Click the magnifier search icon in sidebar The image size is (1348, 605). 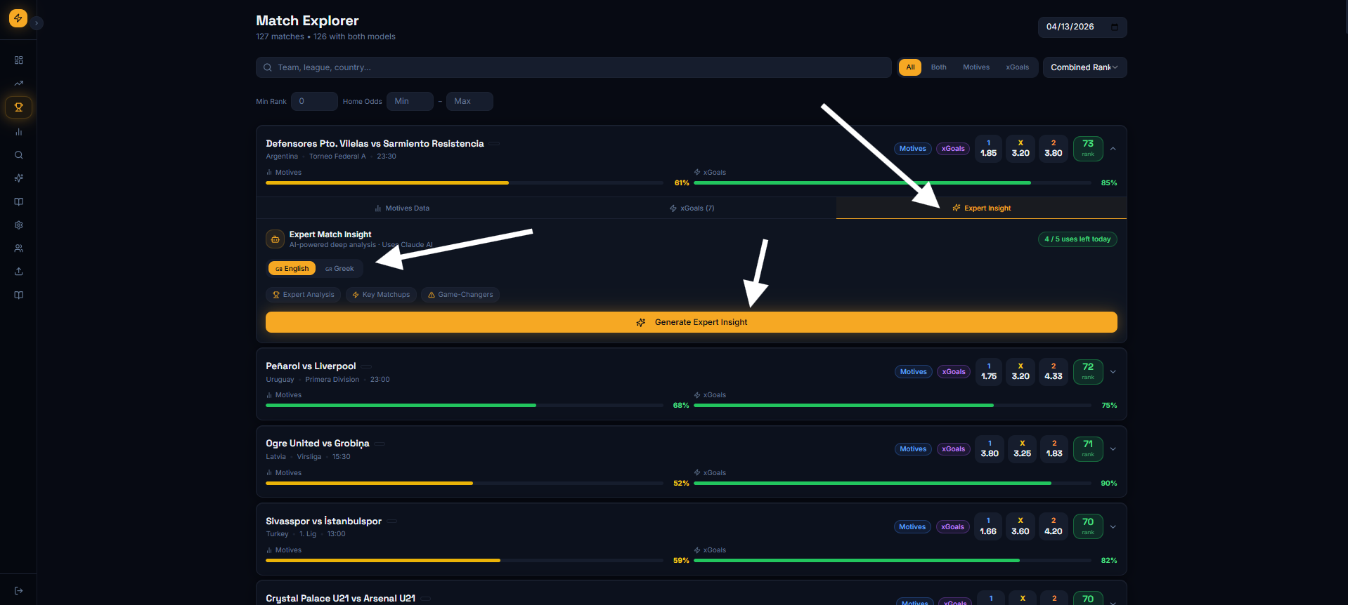point(19,155)
